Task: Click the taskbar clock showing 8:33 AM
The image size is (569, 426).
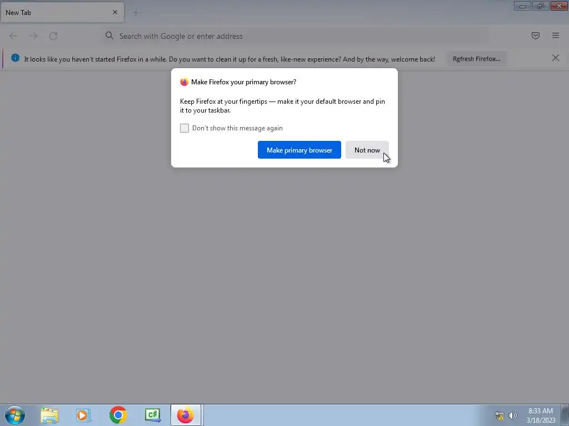Action: [x=541, y=415]
